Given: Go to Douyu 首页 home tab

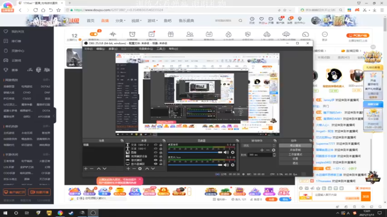Looking at the screenshot, I should [90, 21].
